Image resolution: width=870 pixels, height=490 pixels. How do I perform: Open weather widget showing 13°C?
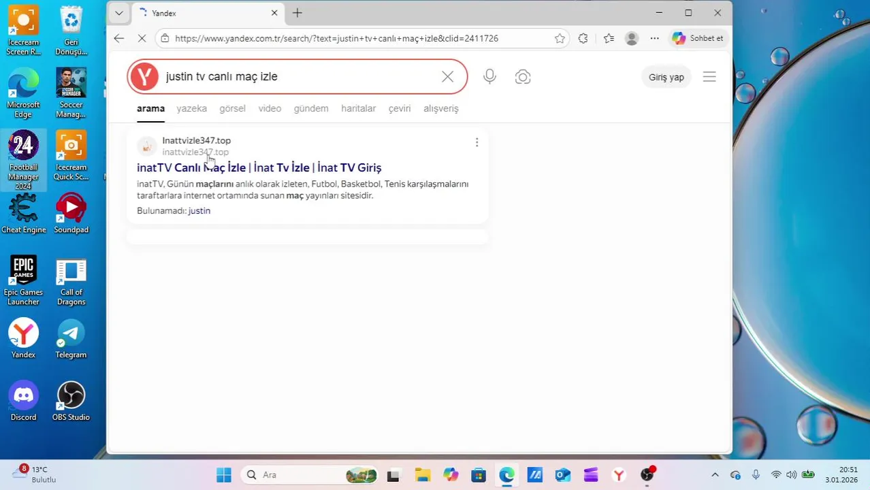(34, 474)
